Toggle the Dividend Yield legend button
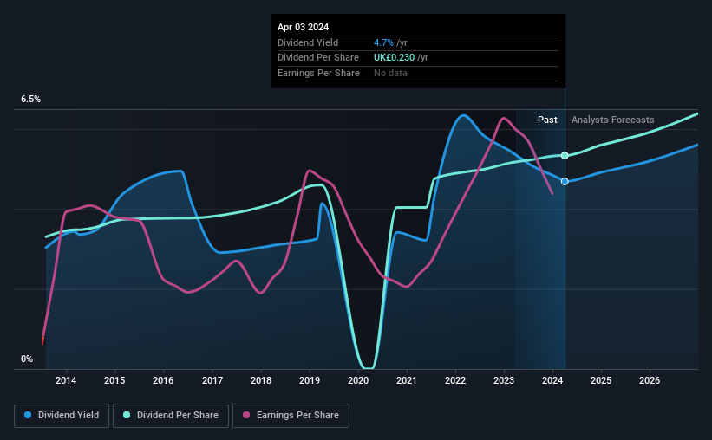 point(62,416)
